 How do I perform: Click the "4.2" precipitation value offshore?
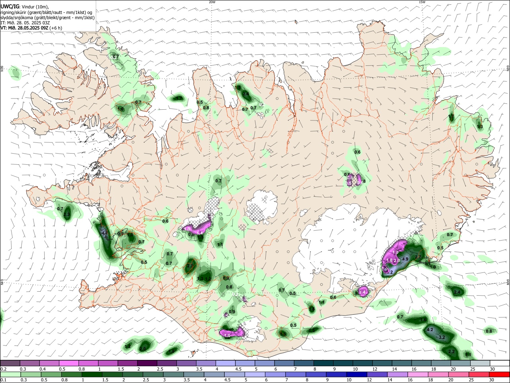pyautogui.click(x=430, y=330)
